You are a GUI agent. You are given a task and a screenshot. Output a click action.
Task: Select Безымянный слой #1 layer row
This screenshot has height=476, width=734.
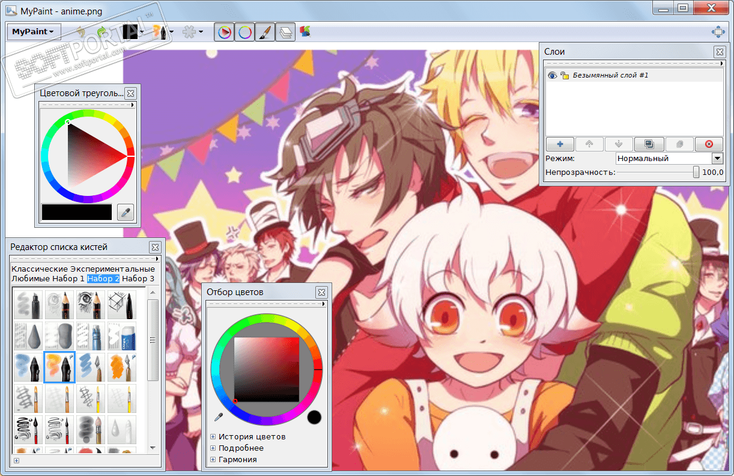click(634, 75)
